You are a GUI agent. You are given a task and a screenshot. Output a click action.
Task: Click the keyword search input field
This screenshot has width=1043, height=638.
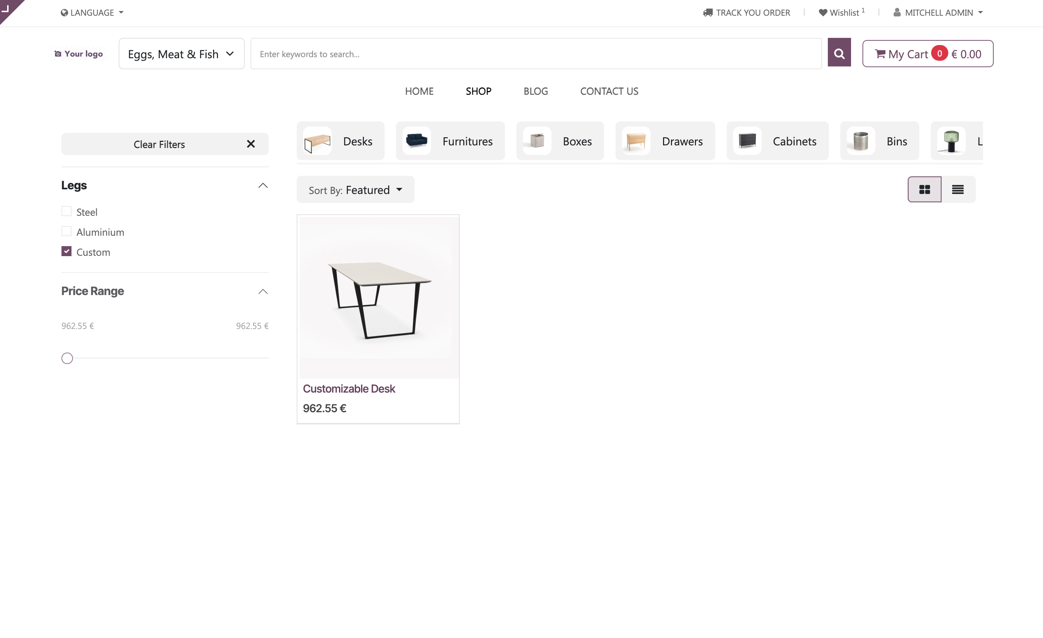(536, 54)
